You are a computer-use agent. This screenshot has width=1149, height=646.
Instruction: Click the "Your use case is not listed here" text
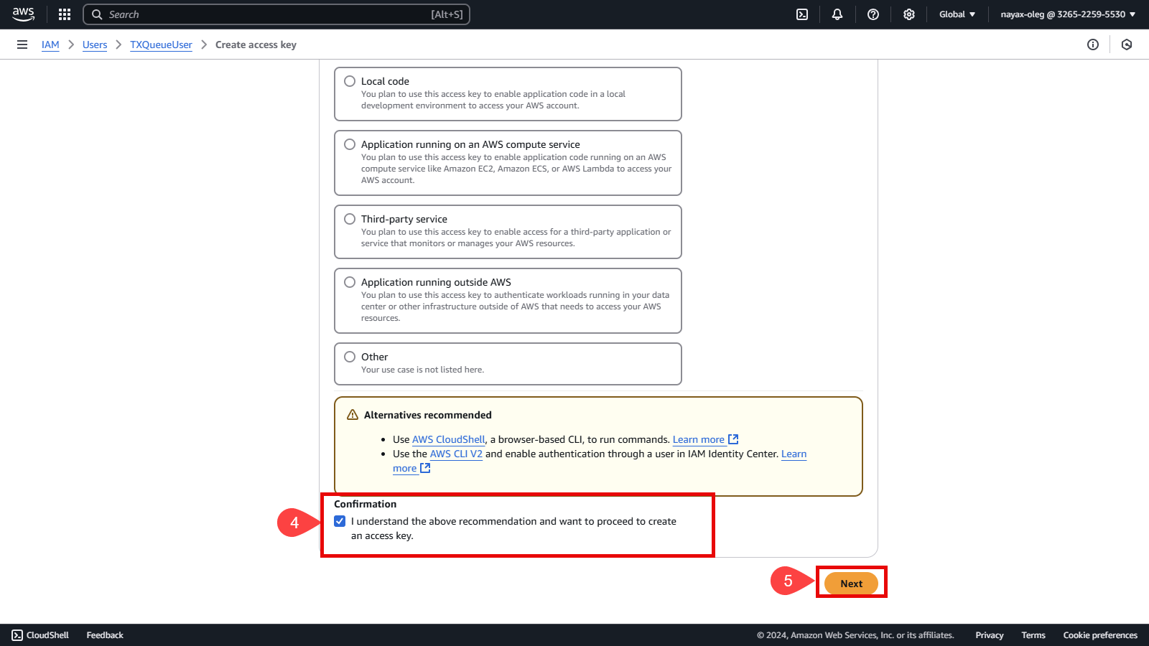[x=422, y=370]
